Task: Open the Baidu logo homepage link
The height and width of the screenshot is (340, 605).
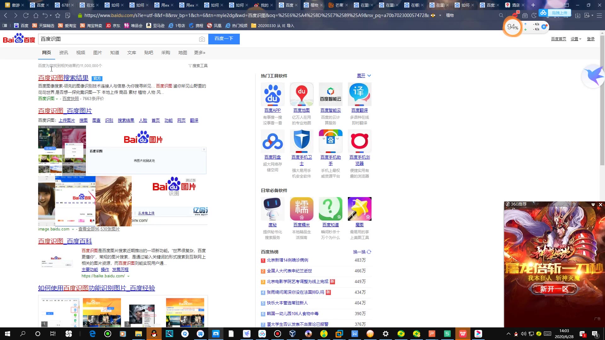Action: (x=19, y=38)
